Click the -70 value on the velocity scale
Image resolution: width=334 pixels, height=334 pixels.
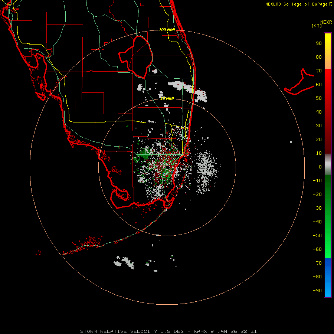point(317,263)
